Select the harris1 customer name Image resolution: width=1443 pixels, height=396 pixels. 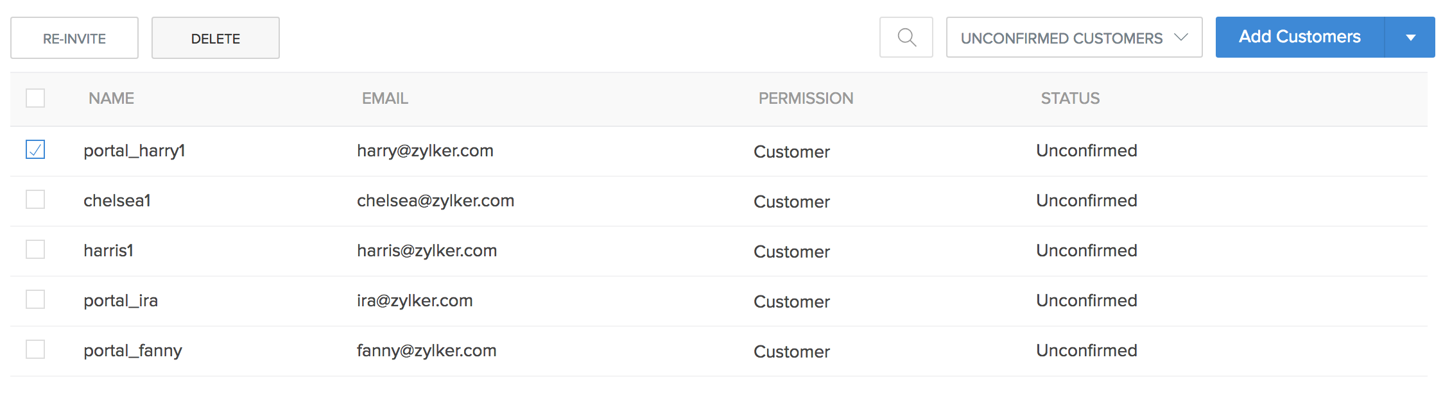click(108, 251)
